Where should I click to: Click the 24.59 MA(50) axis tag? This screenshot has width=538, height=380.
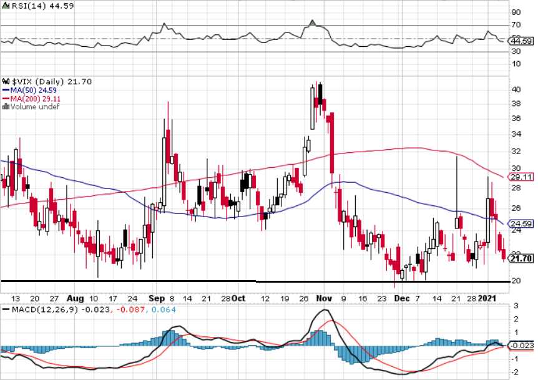click(521, 223)
